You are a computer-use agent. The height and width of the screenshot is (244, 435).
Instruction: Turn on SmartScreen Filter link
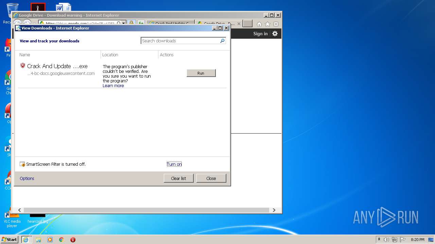(x=174, y=164)
